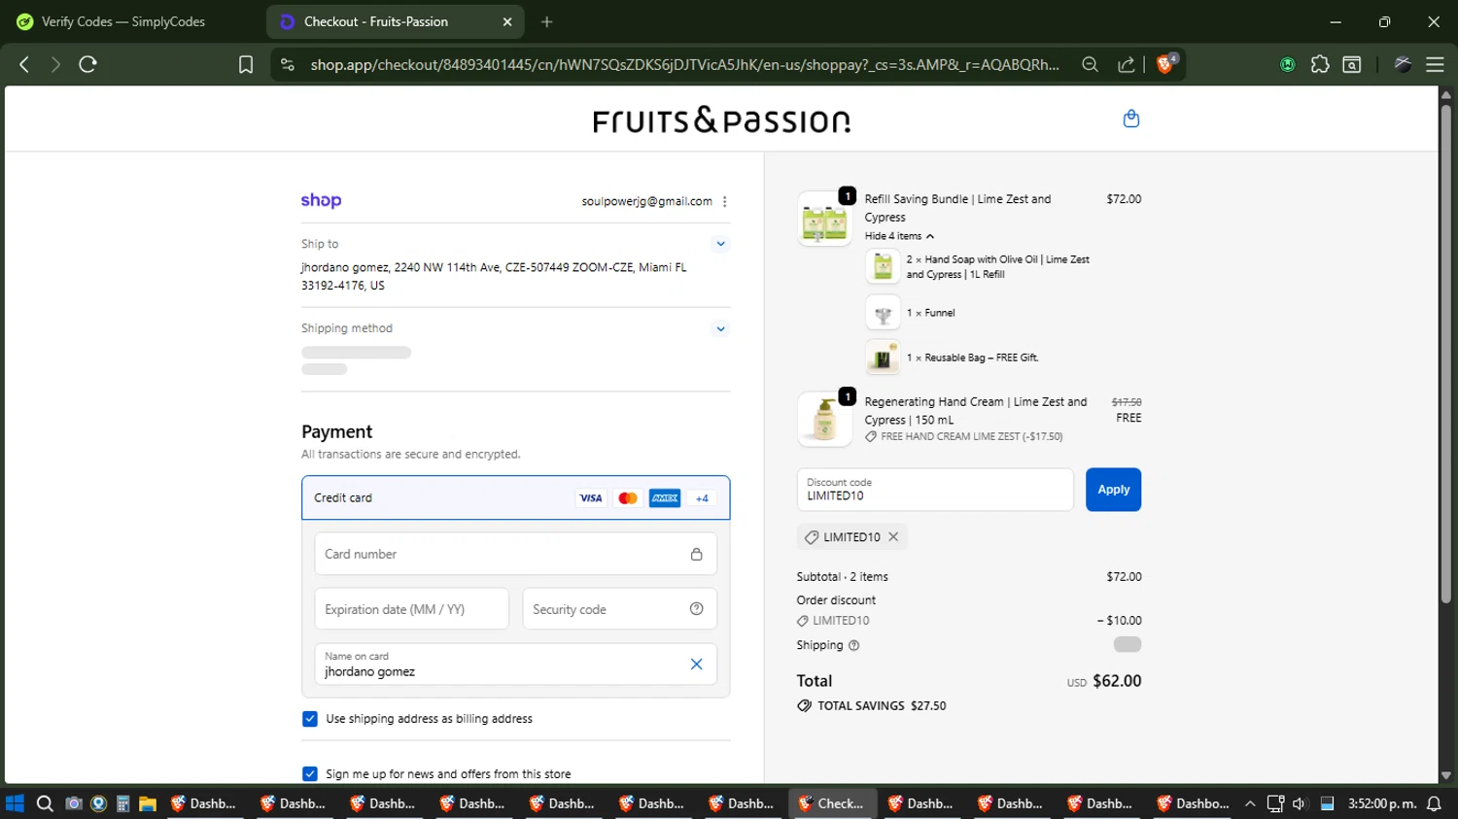Open account options menu beside soulpowerjg@gmail.com
Image resolution: width=1458 pixels, height=819 pixels.
(725, 202)
